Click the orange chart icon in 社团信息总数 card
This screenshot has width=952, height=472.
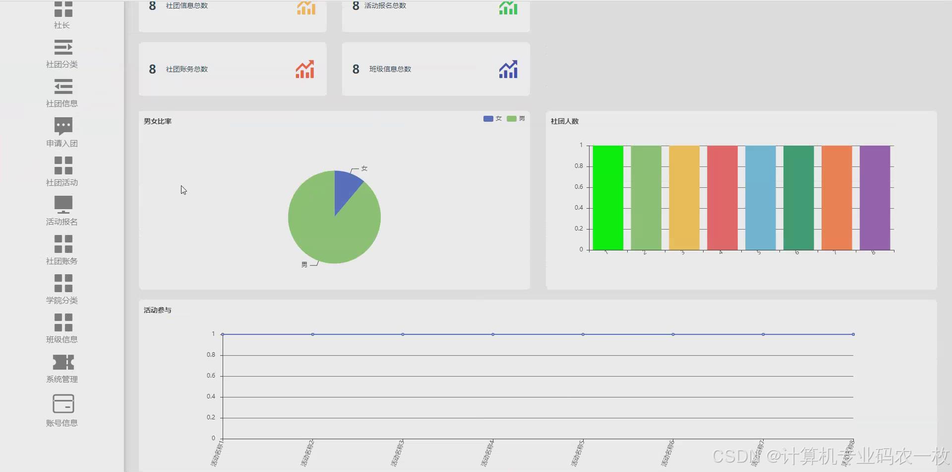pos(306,8)
